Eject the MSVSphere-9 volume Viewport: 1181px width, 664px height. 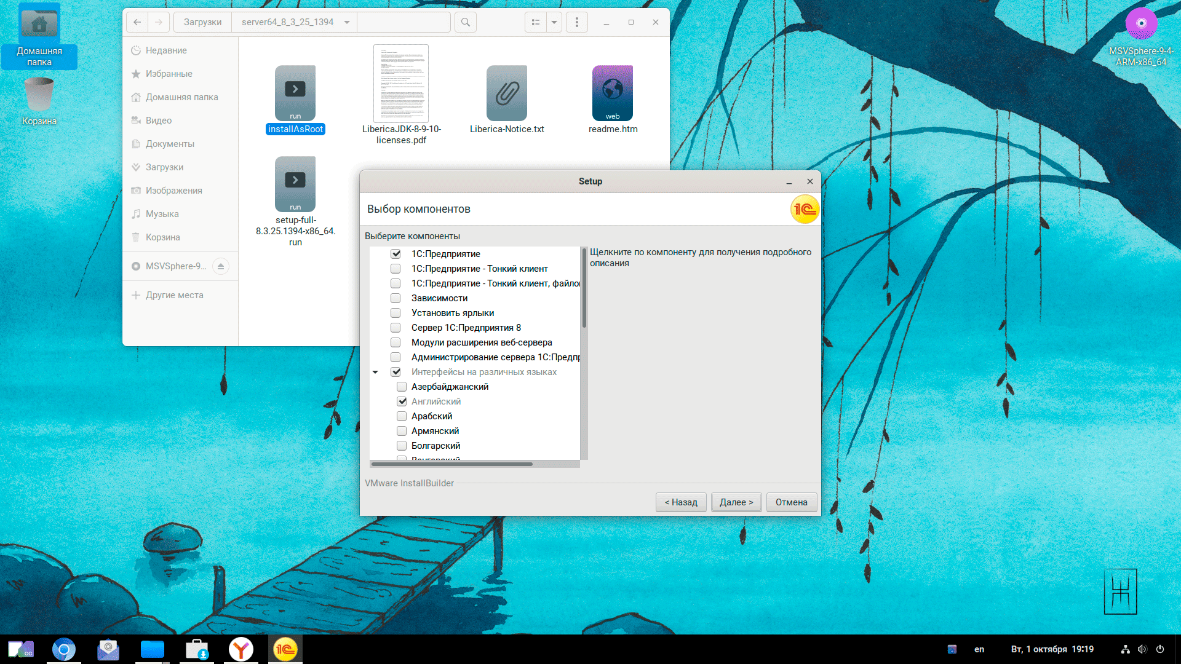pyautogui.click(x=221, y=266)
